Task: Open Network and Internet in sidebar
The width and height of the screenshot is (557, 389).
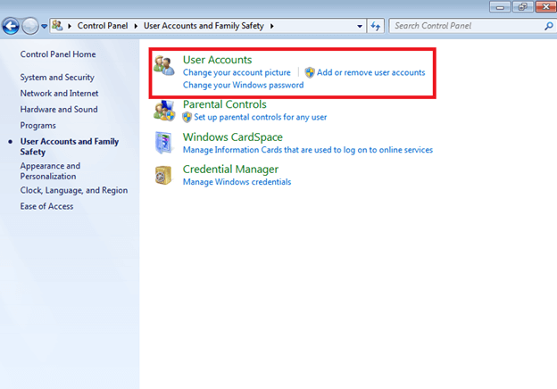Action: (x=59, y=94)
